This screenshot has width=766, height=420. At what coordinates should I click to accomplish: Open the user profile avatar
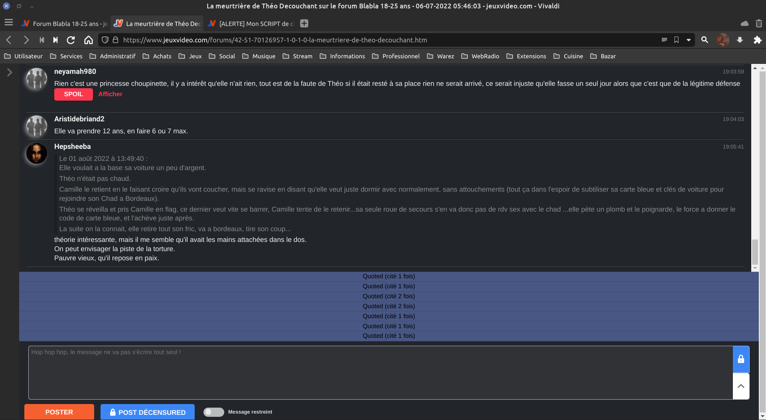pos(723,40)
